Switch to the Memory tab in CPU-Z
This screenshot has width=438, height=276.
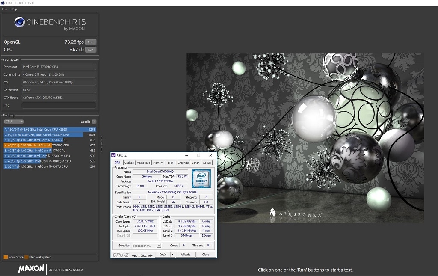158,163
